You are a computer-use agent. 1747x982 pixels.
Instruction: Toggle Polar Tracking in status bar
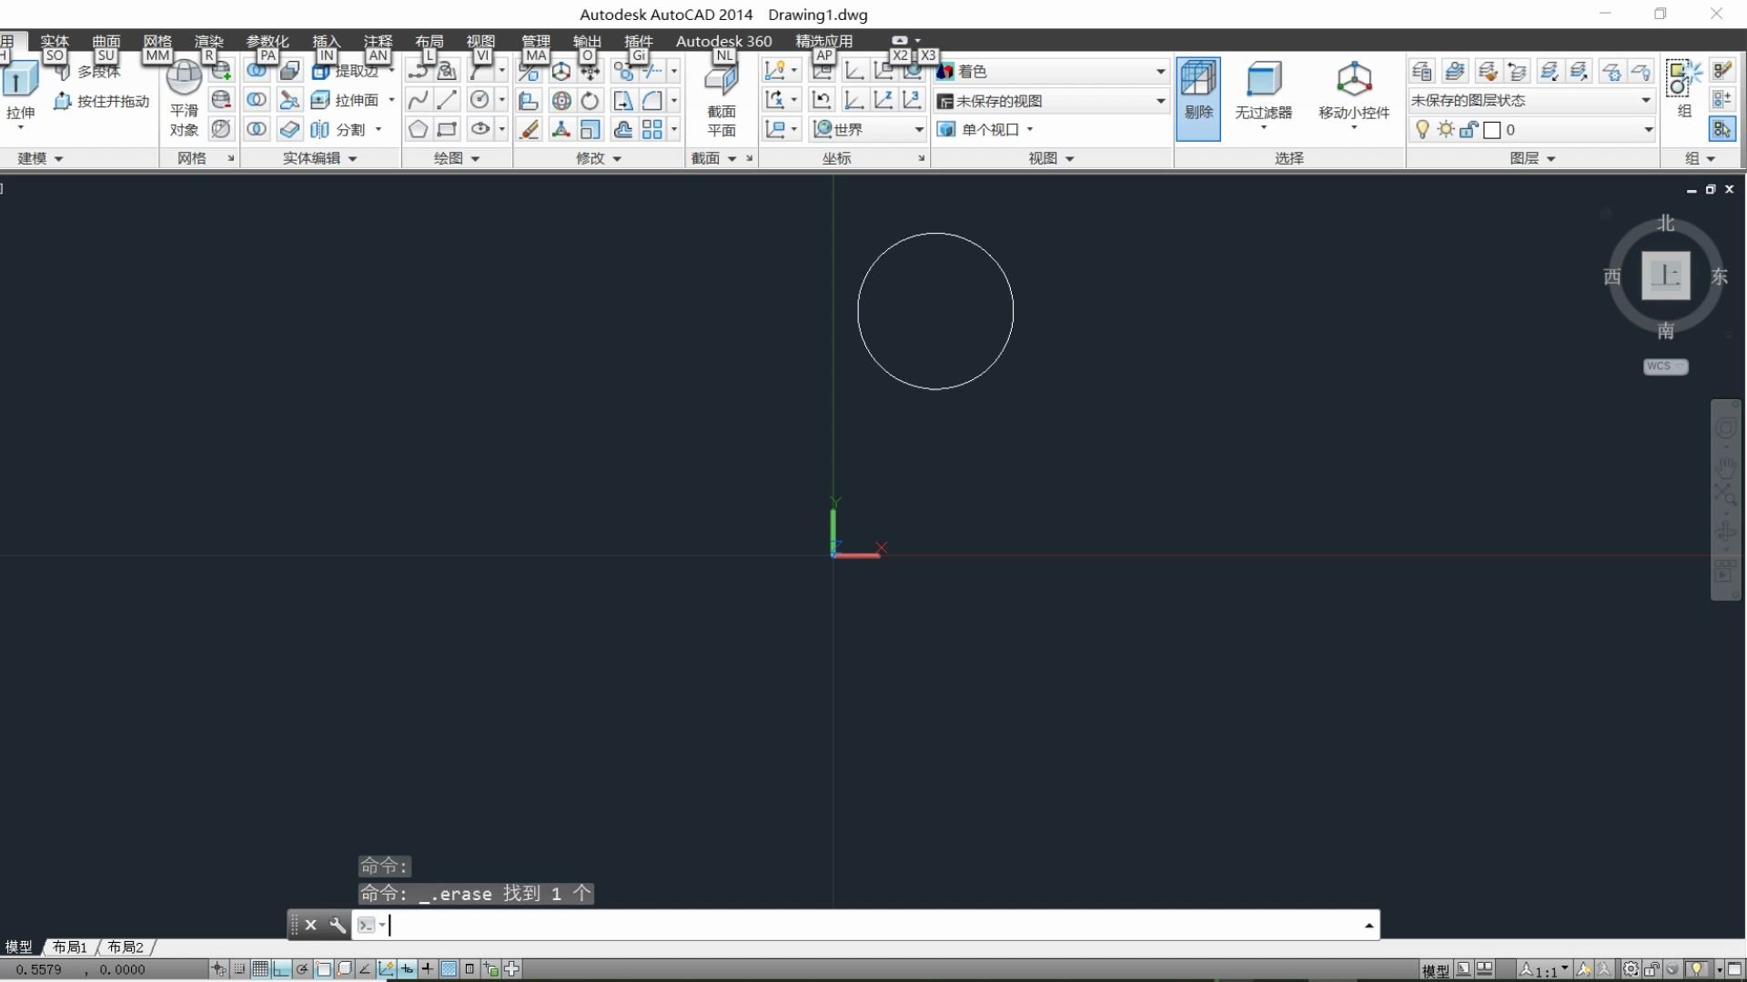coord(302,969)
